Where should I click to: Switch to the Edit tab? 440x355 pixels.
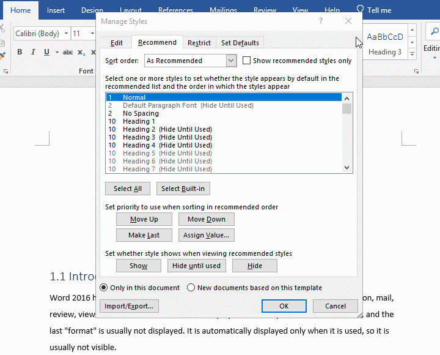pyautogui.click(x=117, y=43)
